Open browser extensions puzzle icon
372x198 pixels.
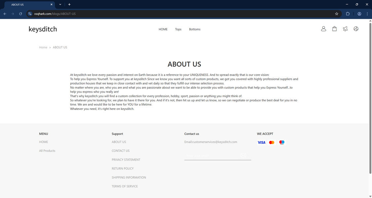[348, 14]
